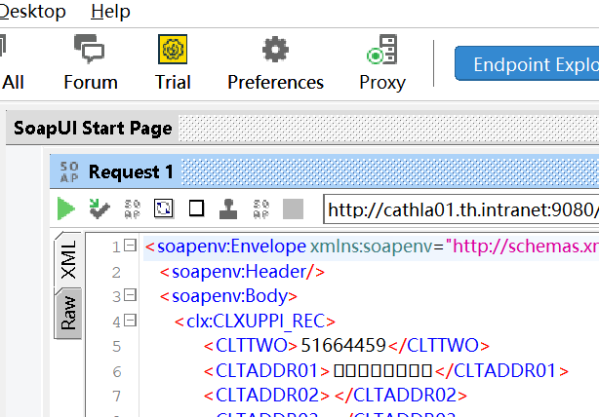Click the clone request stamp icon

coord(228,208)
